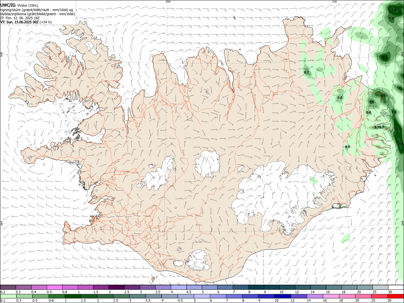
Task: Click the 'UWC/IG: Vindur (10m),' title text
Action: [x=20, y=5]
